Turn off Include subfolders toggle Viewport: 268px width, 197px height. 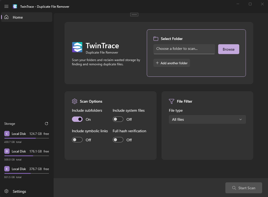[77, 119]
